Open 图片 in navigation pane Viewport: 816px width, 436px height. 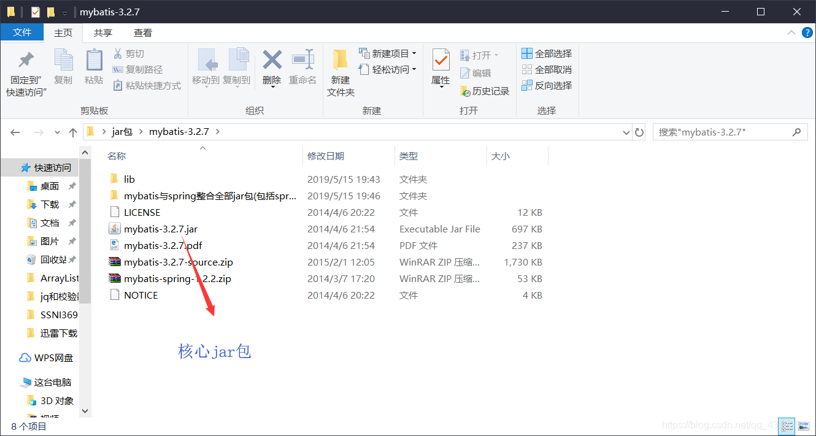50,241
